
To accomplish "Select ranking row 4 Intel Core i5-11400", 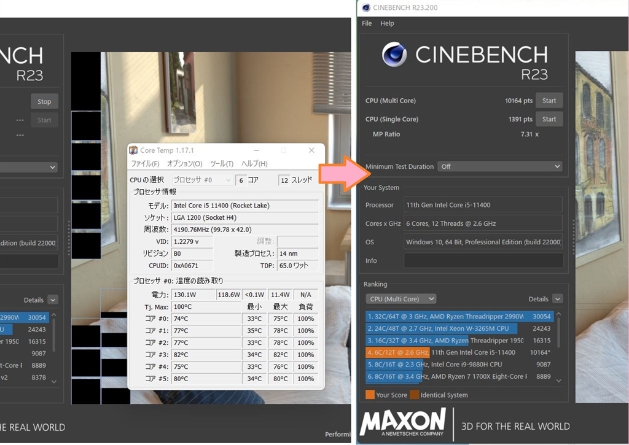I will pyautogui.click(x=459, y=352).
